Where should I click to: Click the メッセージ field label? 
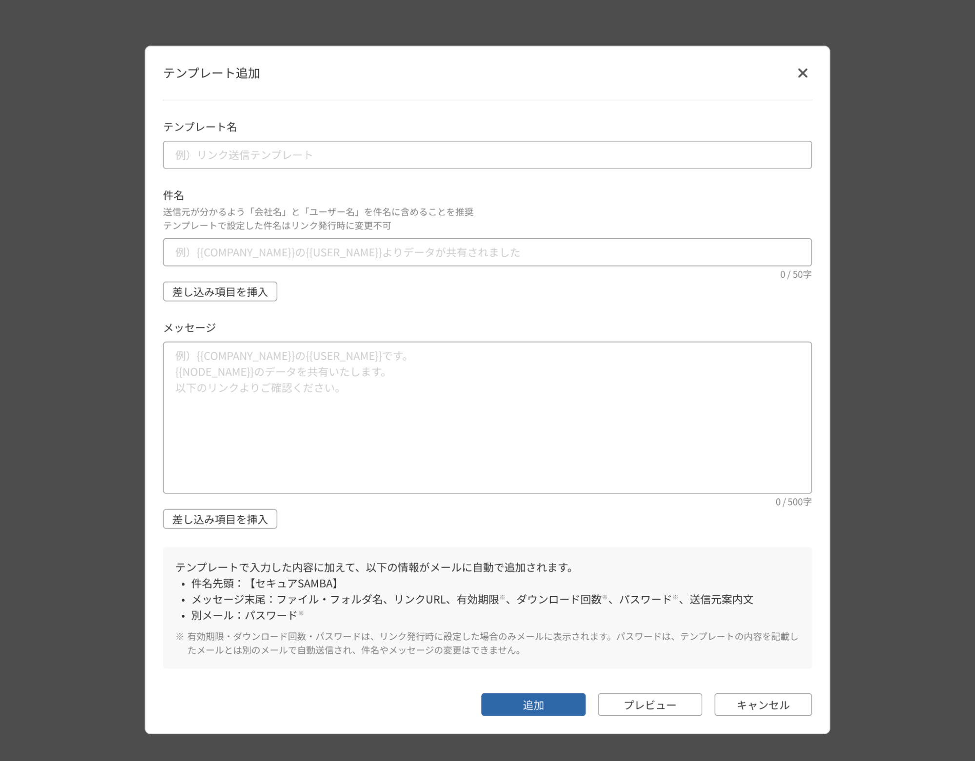(x=189, y=328)
